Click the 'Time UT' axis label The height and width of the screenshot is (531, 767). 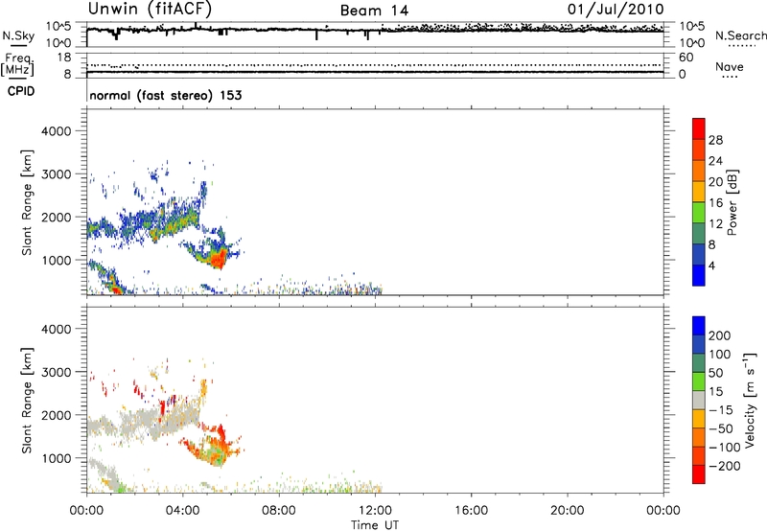375,525
